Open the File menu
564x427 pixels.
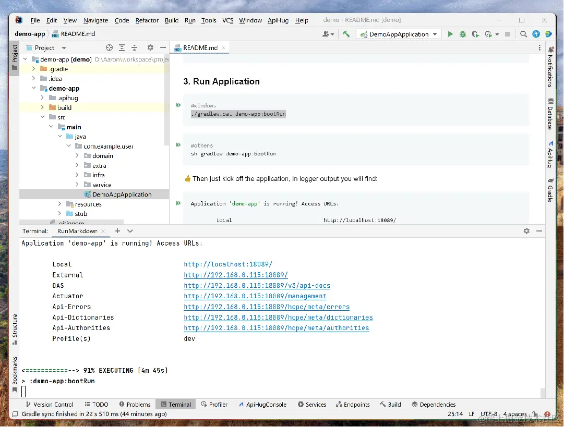pyautogui.click(x=35, y=20)
